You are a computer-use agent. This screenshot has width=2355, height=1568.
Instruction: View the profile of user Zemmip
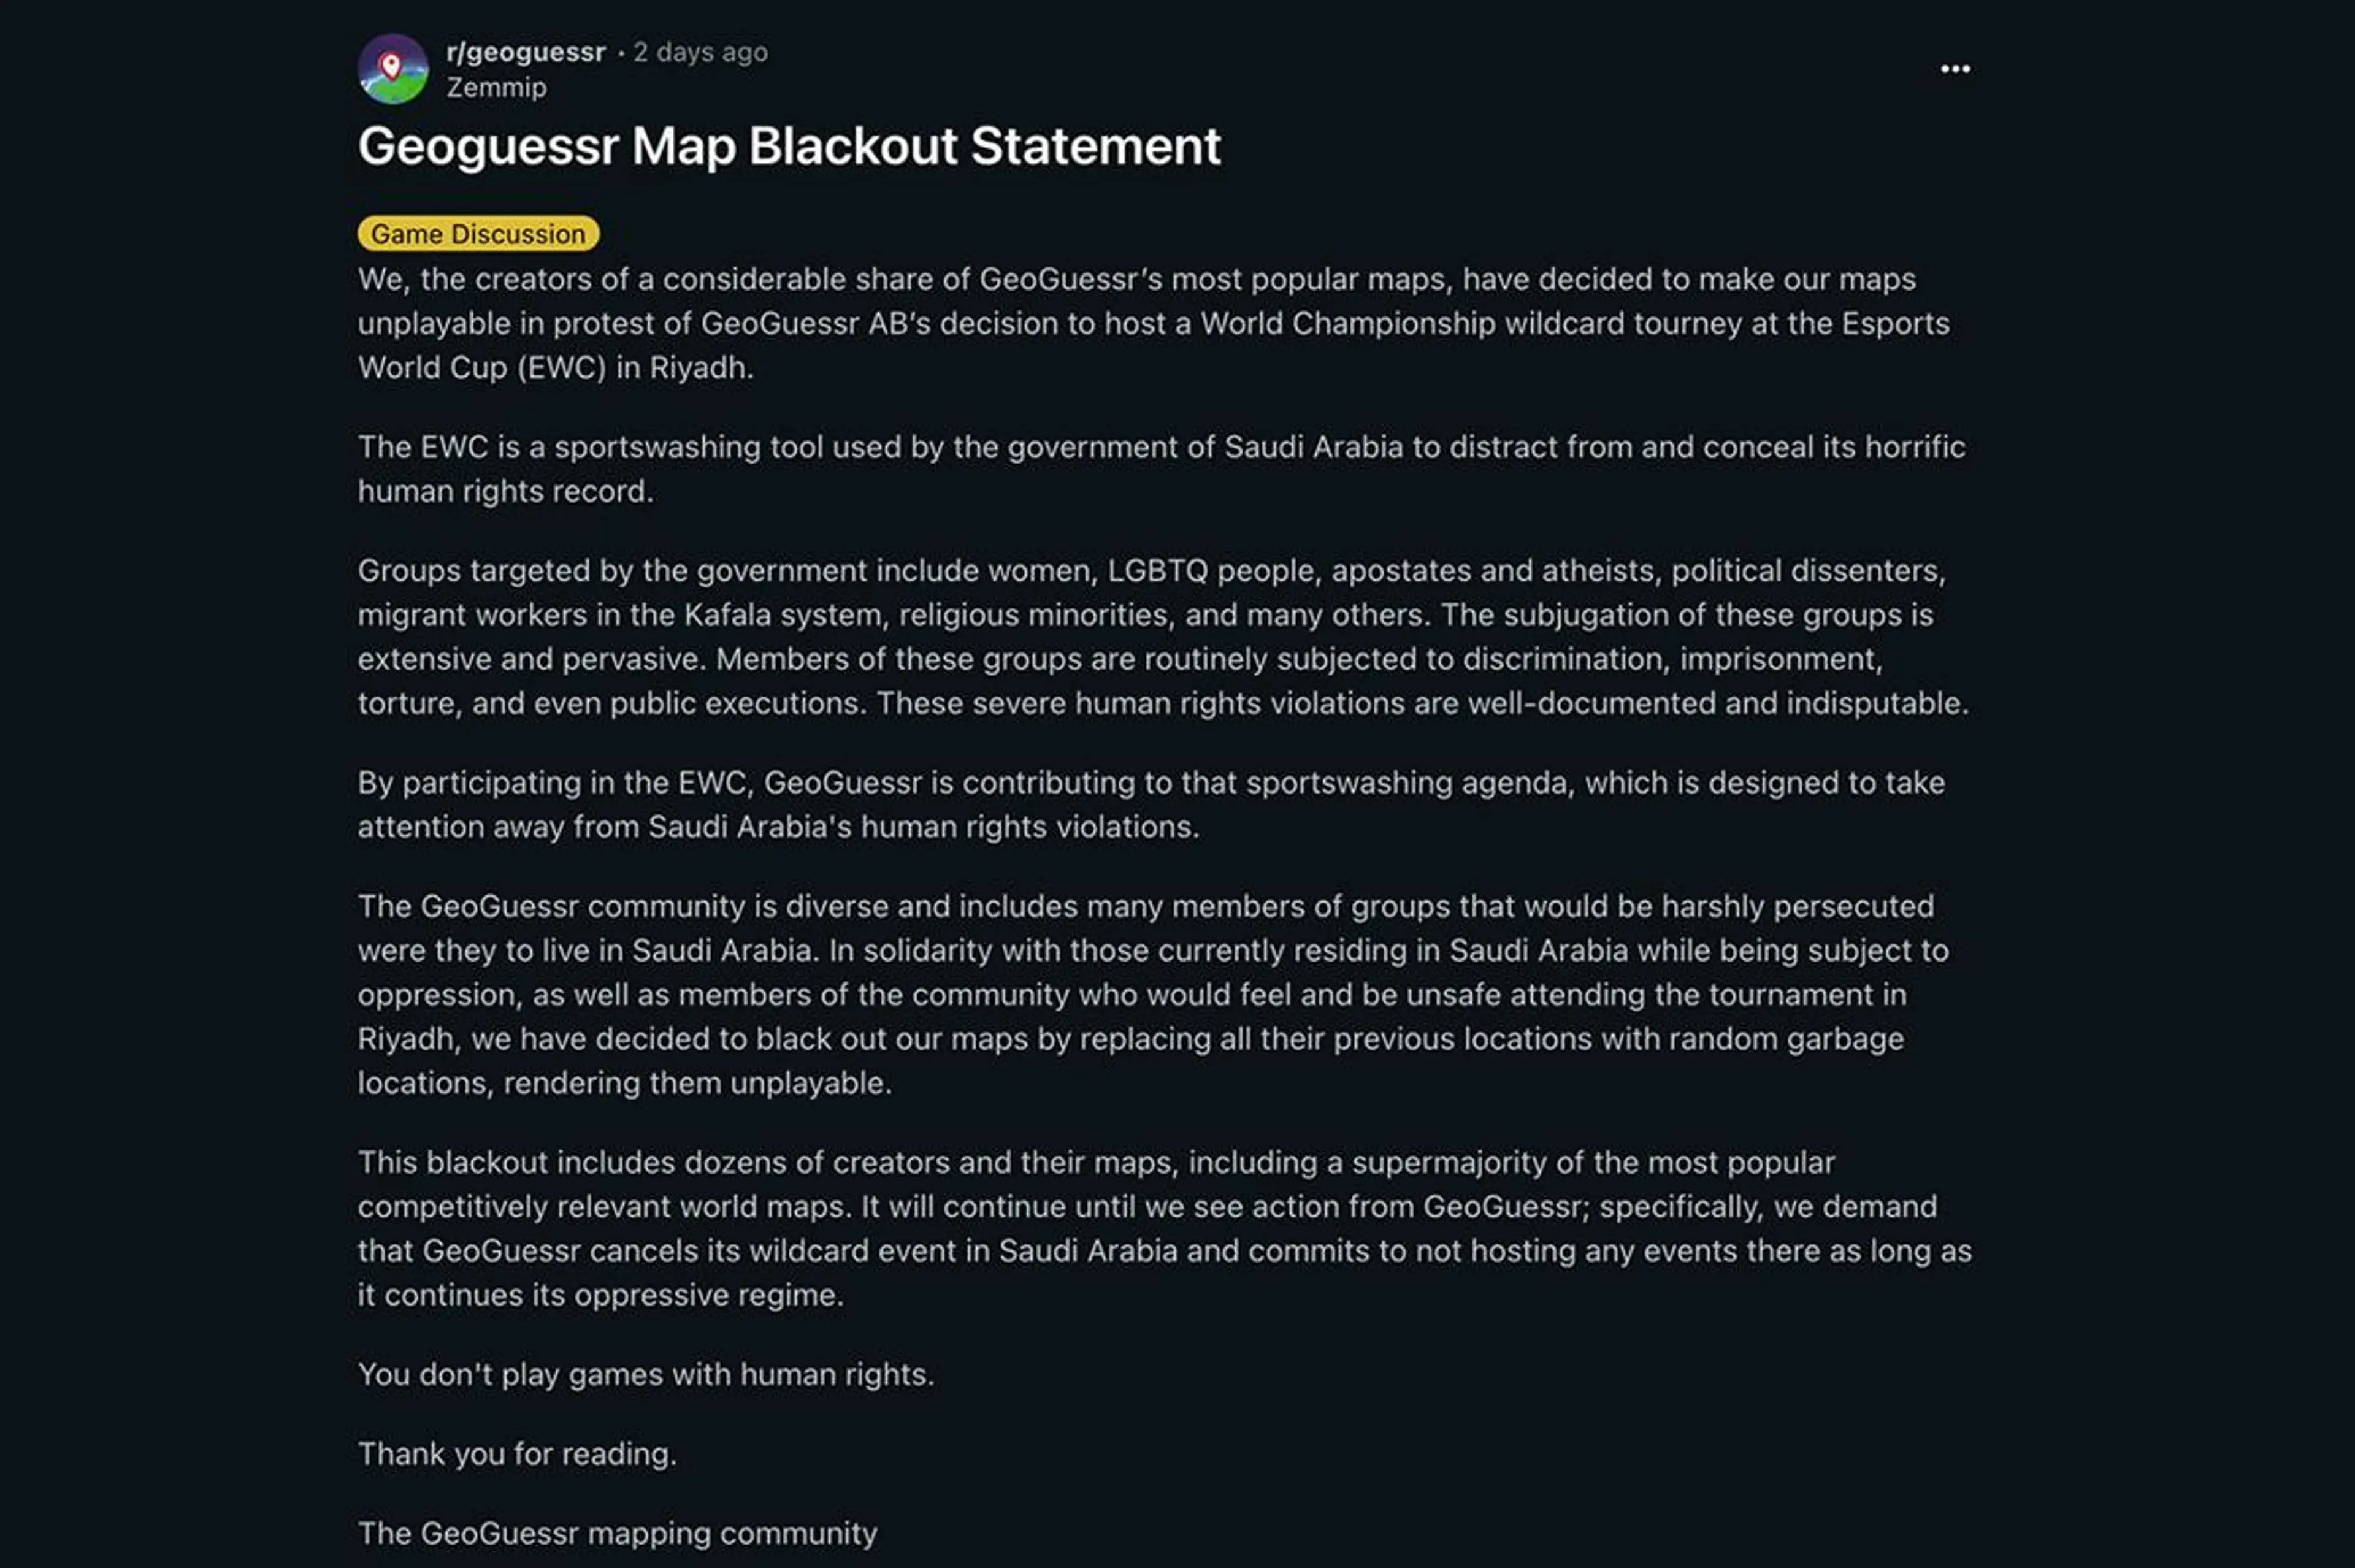click(496, 88)
